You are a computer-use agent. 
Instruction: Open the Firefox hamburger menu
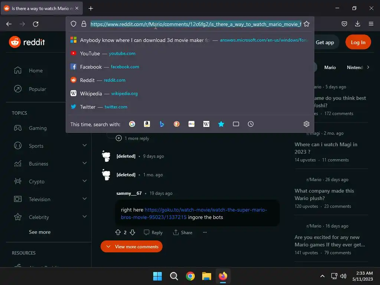371,24
